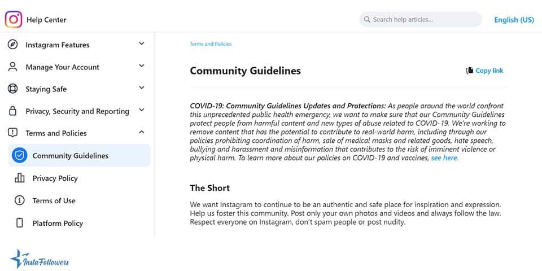Expand the Instagram Features section chevron
Screen dimensions: 542x271
(x=142, y=43)
